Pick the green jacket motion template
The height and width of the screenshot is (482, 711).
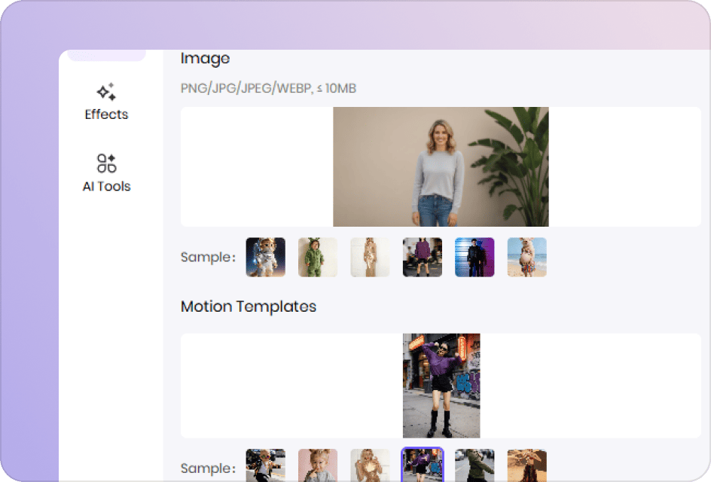(x=475, y=465)
